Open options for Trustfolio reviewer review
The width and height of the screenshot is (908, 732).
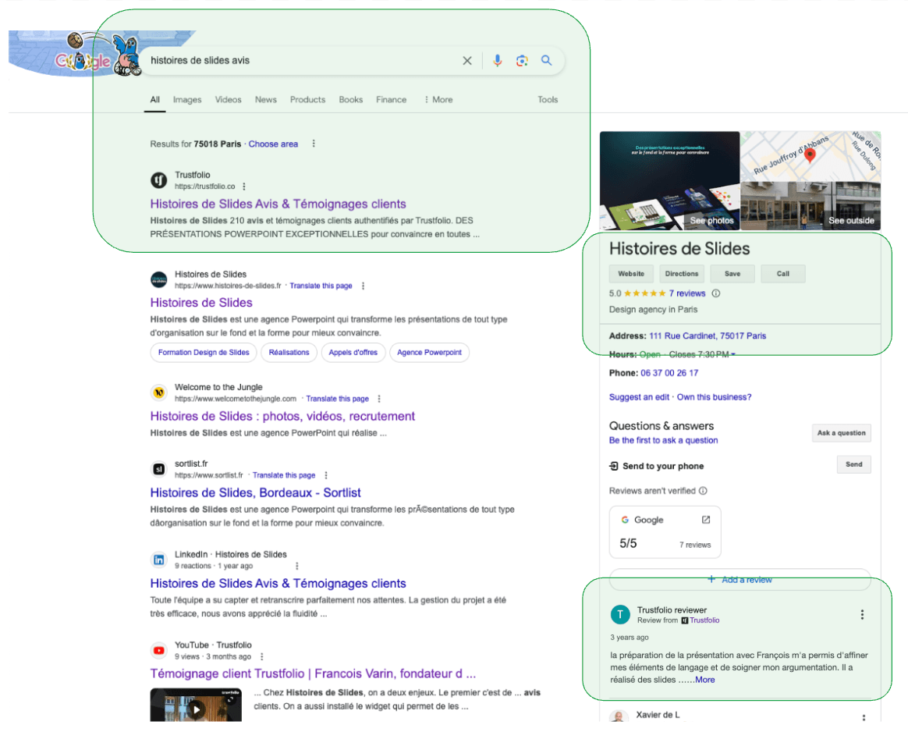(862, 614)
